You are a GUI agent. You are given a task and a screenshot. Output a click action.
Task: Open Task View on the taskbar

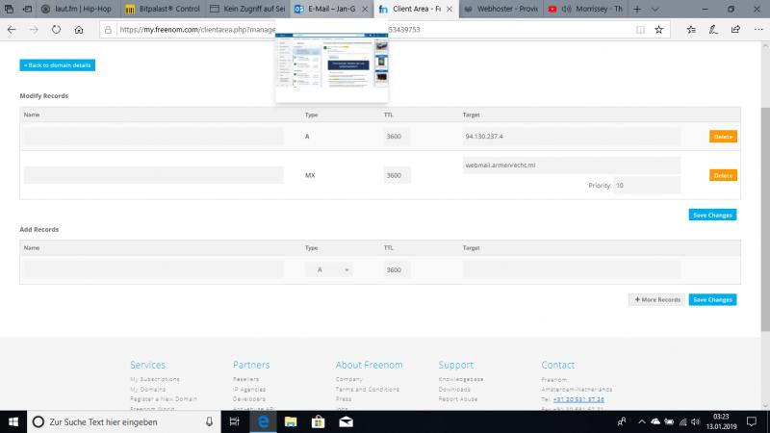[x=235, y=421]
